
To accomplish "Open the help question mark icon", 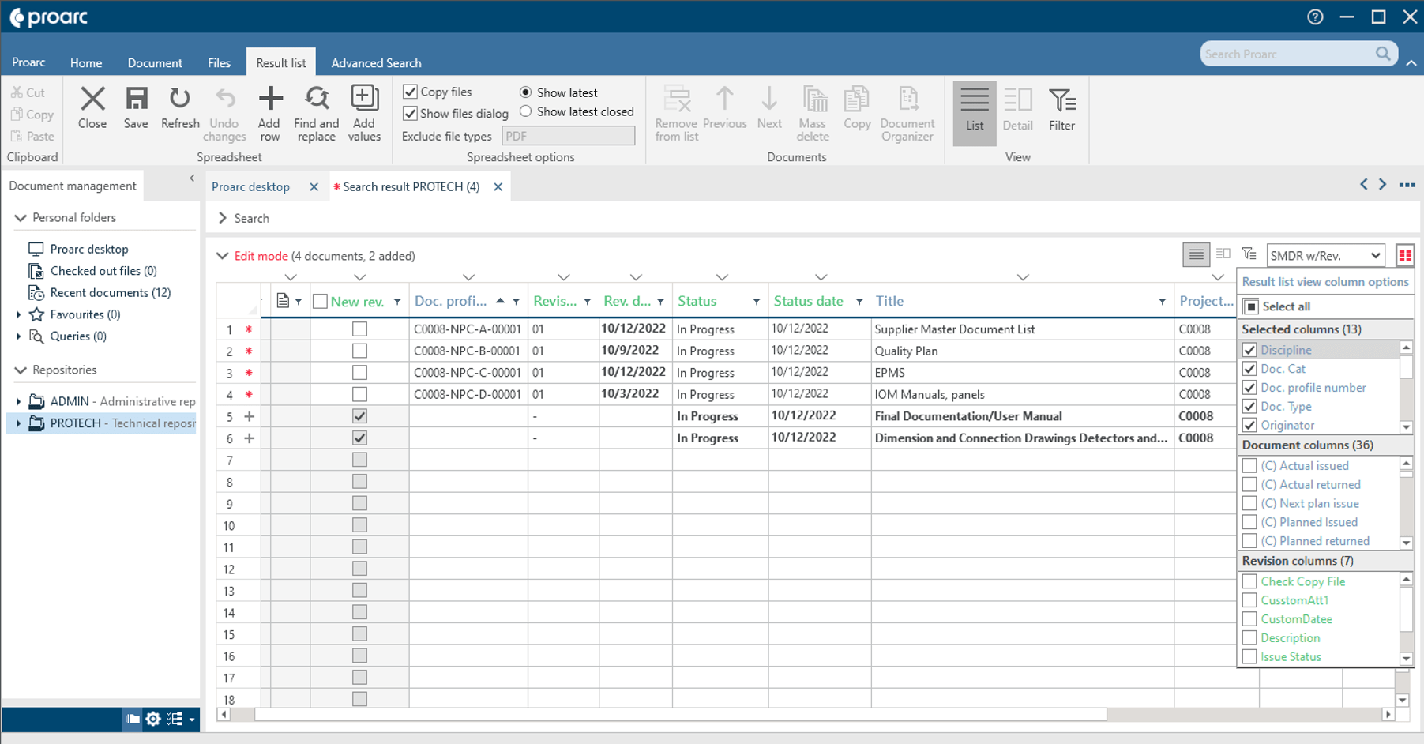I will (x=1315, y=17).
